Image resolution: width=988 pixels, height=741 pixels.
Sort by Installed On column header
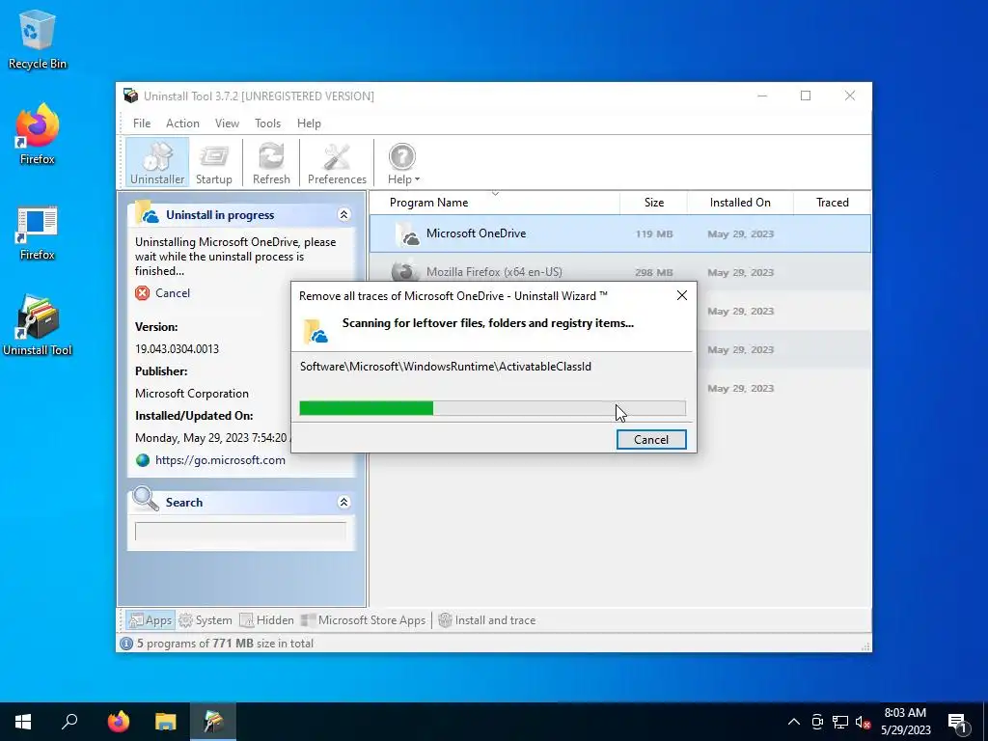pos(740,203)
